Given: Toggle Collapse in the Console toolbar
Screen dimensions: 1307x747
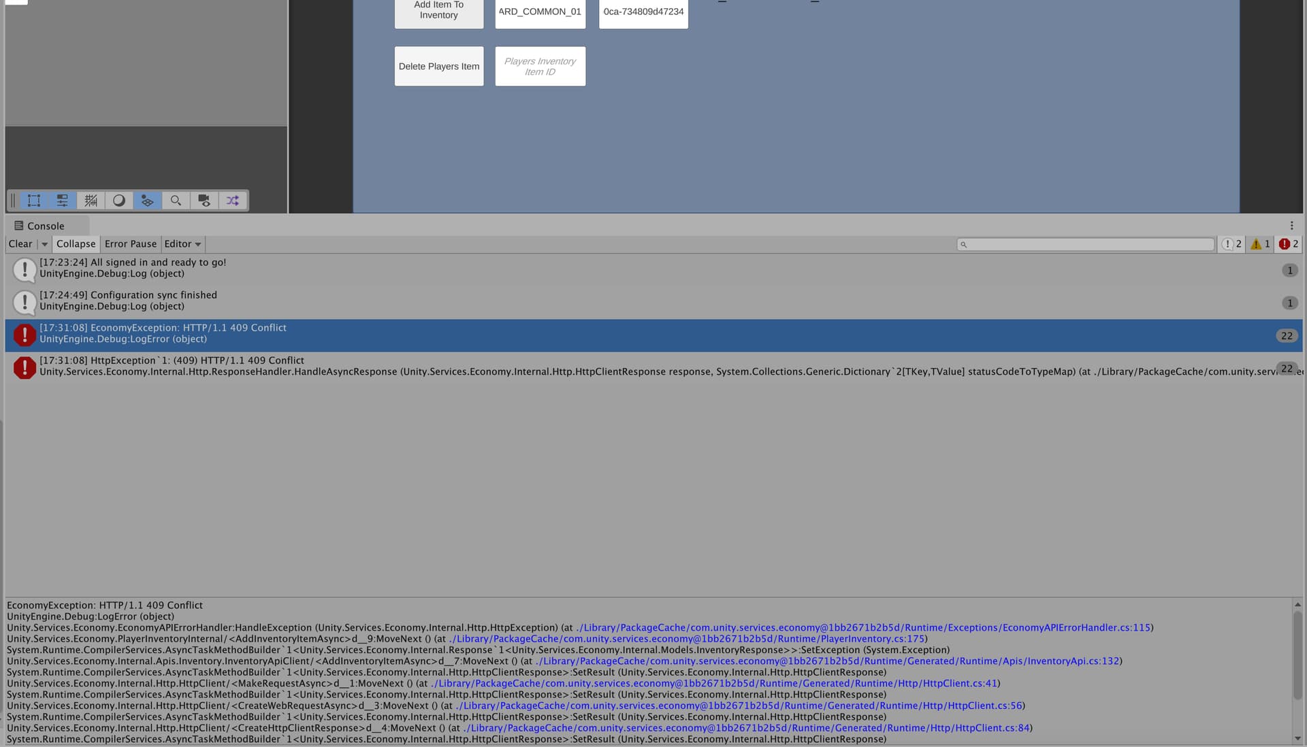Looking at the screenshot, I should [75, 244].
